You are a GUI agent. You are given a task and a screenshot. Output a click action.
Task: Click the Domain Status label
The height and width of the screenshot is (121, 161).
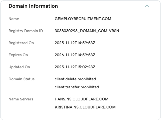pyautogui.click(x=21, y=79)
